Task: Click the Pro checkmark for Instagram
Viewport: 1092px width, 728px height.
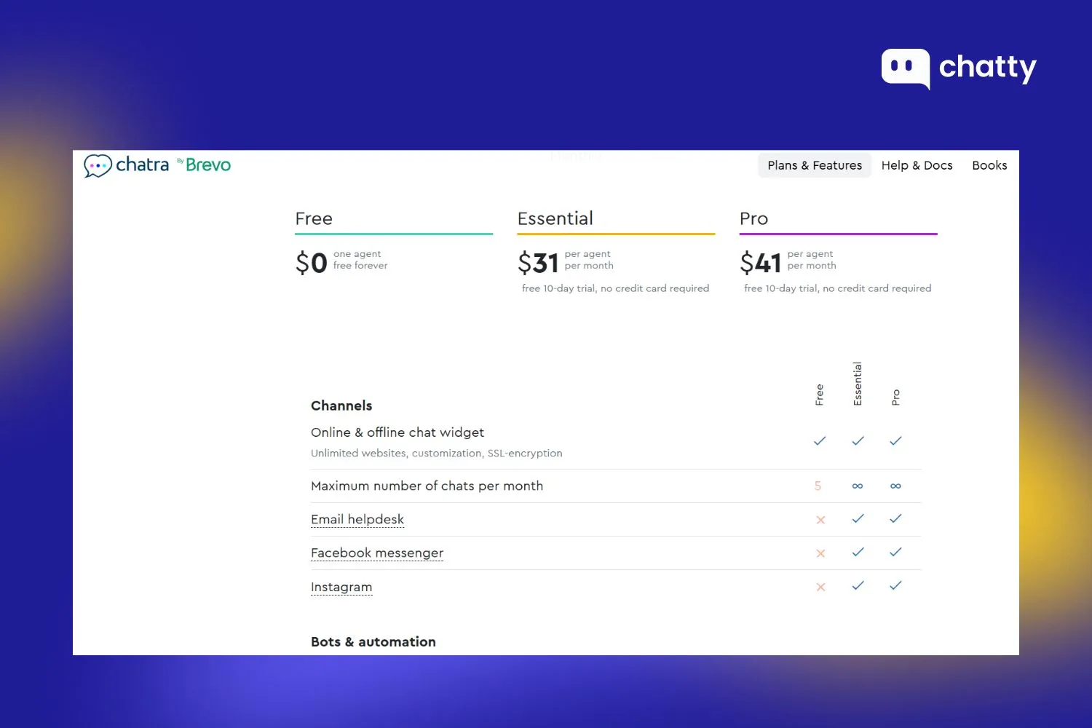Action: click(895, 585)
